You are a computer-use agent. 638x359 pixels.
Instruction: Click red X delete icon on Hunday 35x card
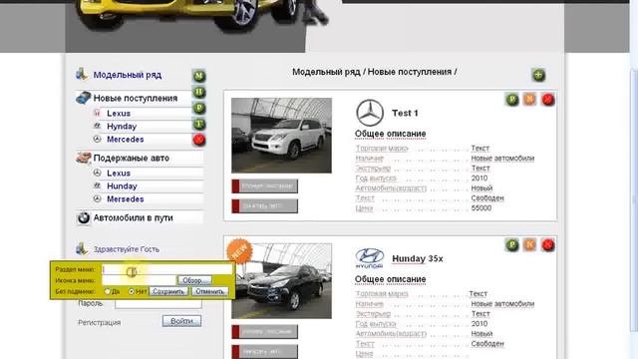[547, 245]
